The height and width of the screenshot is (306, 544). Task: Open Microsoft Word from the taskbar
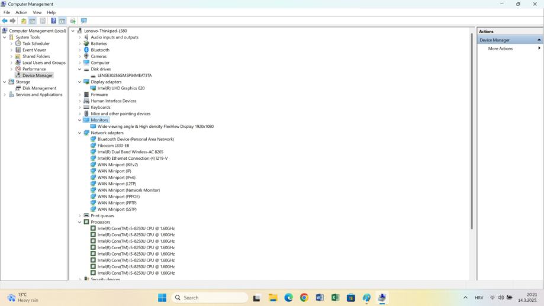(x=320, y=298)
